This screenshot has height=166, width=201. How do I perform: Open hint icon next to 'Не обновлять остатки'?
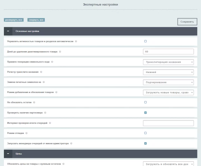click(34, 102)
